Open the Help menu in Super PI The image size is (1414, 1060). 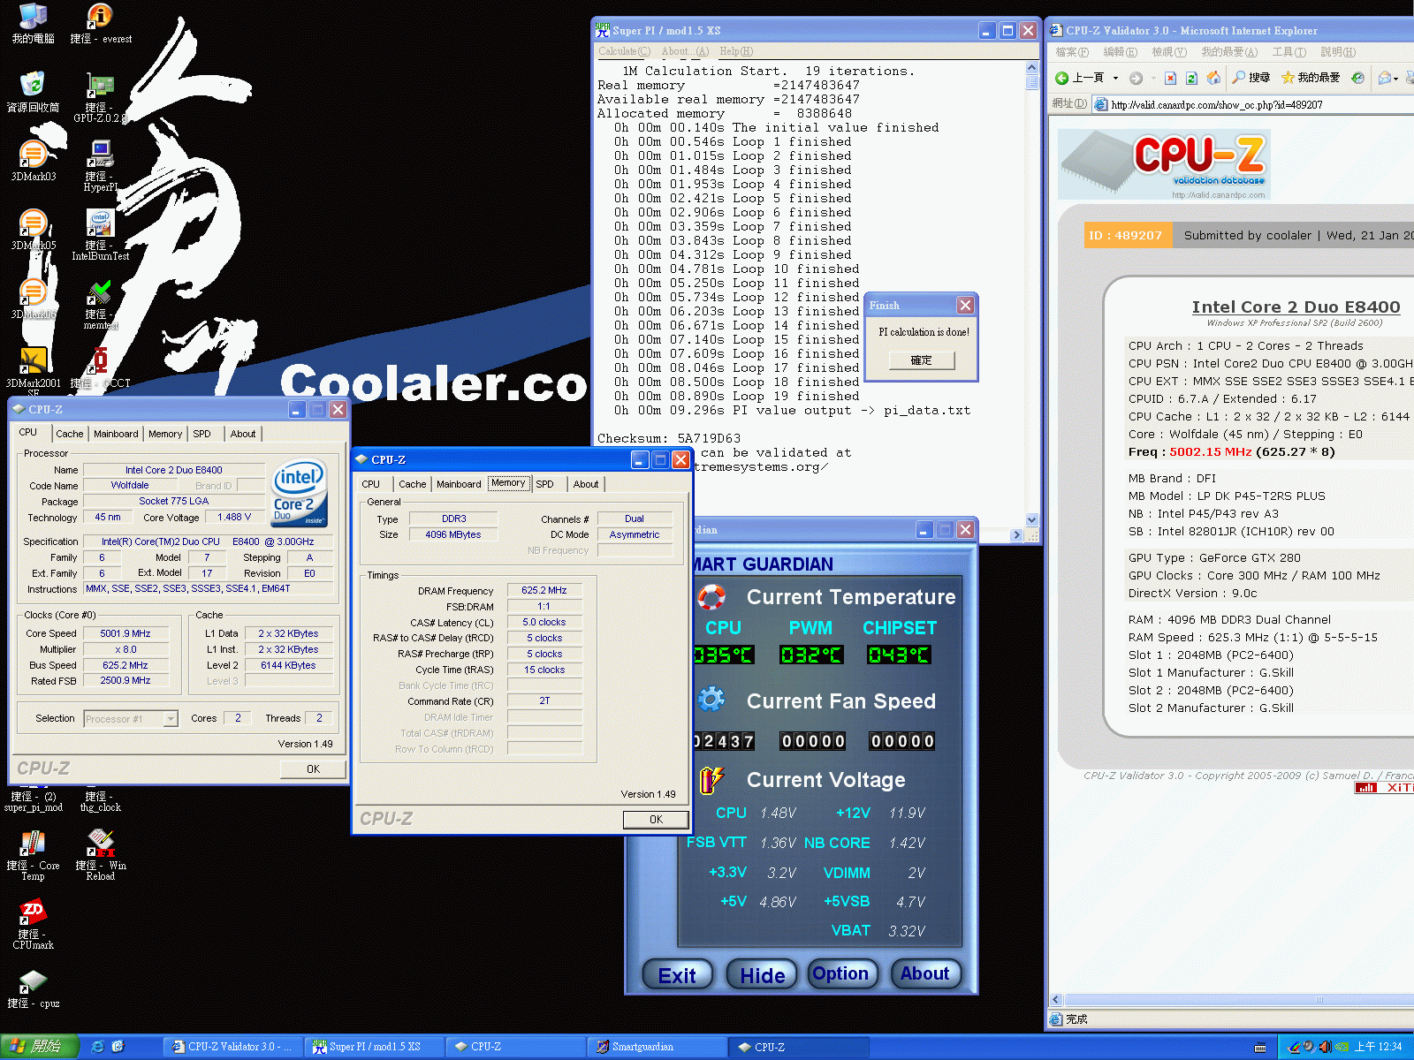tap(736, 51)
